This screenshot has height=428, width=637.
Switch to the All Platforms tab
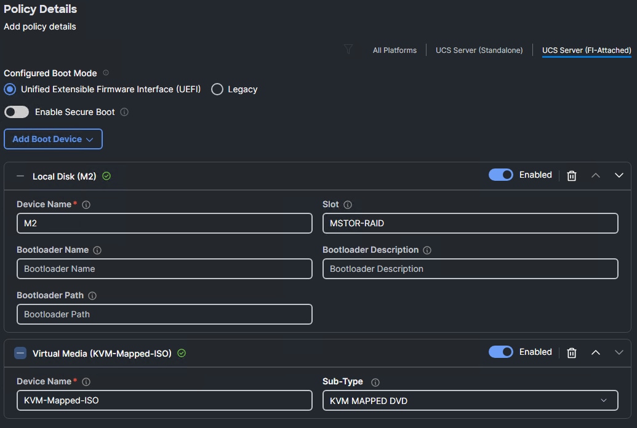pos(395,50)
